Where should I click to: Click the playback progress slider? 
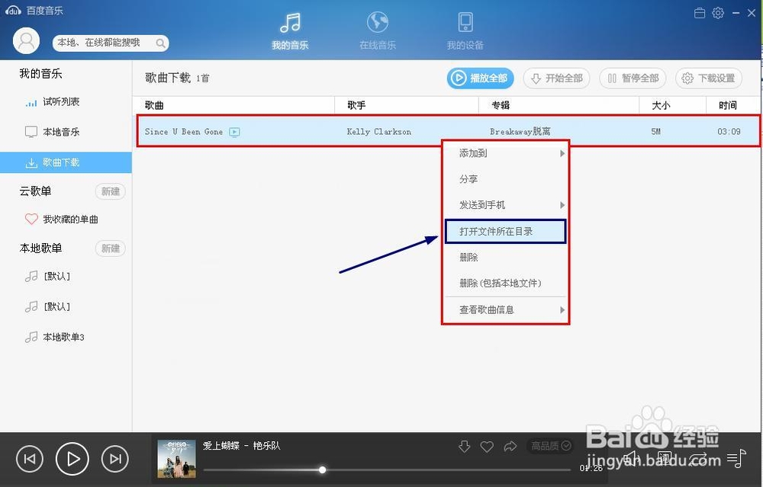[322, 469]
